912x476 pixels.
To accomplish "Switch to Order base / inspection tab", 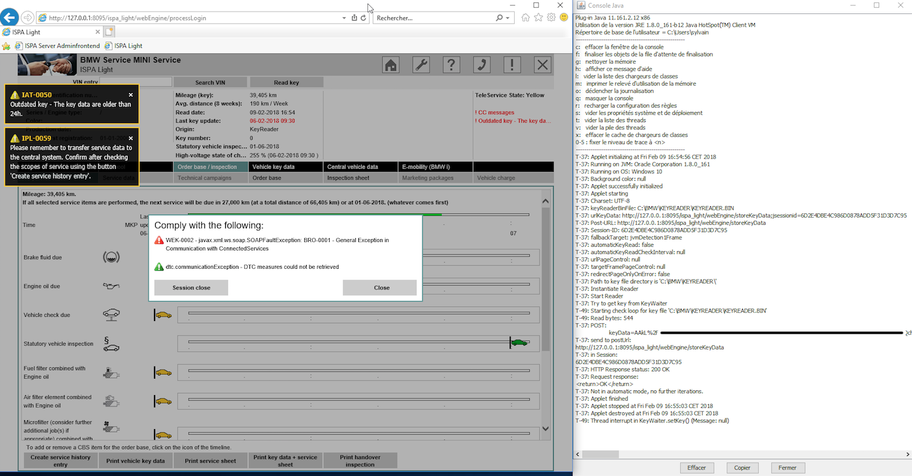I will (211, 167).
